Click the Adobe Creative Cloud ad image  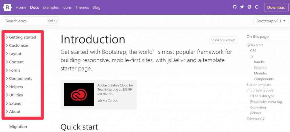click(79, 94)
